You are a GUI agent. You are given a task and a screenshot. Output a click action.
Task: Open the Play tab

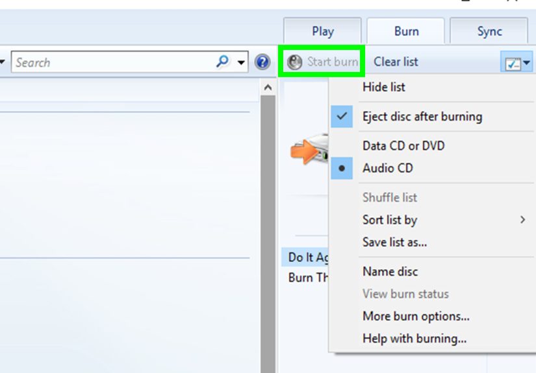[x=322, y=31]
